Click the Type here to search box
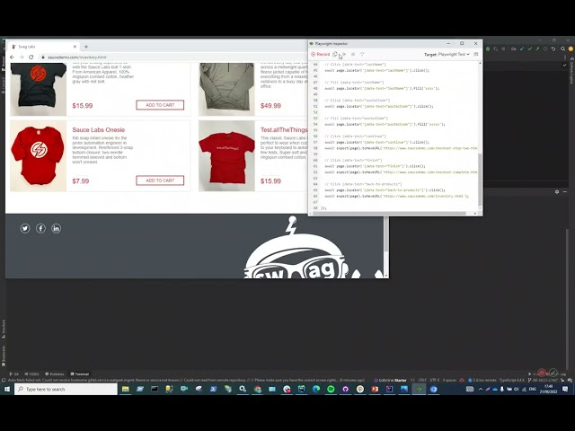Image resolution: width=575 pixels, height=431 pixels. click(66, 389)
